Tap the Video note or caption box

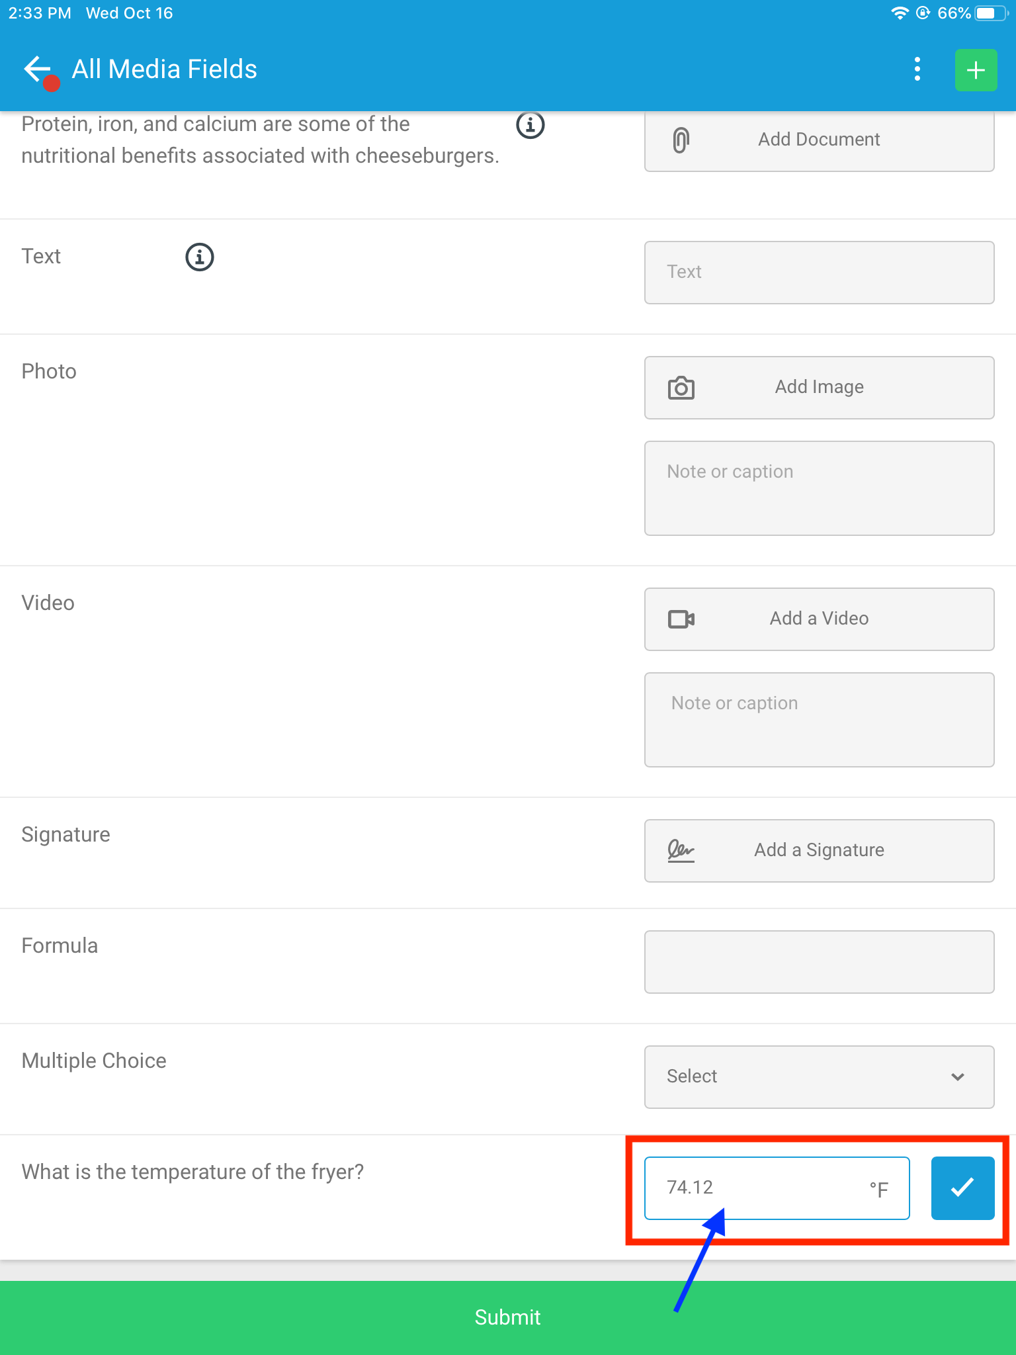(x=819, y=719)
